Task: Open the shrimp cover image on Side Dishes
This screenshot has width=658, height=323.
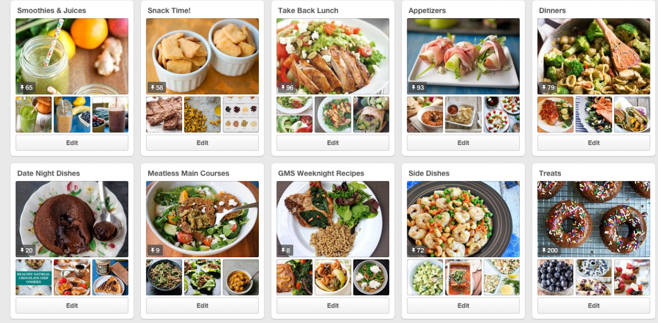Action: (x=463, y=219)
